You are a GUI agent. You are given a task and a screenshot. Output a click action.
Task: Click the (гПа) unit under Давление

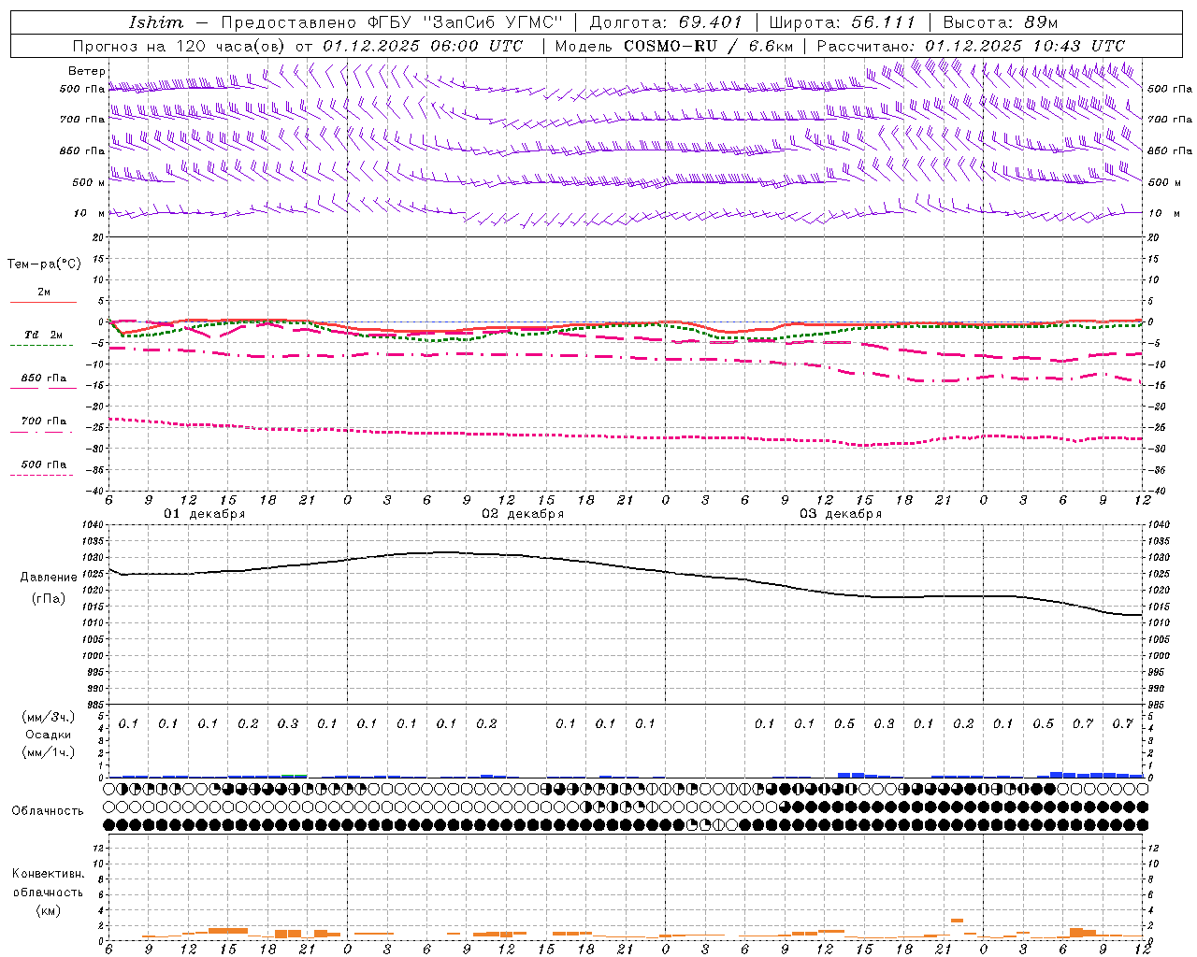click(x=49, y=599)
